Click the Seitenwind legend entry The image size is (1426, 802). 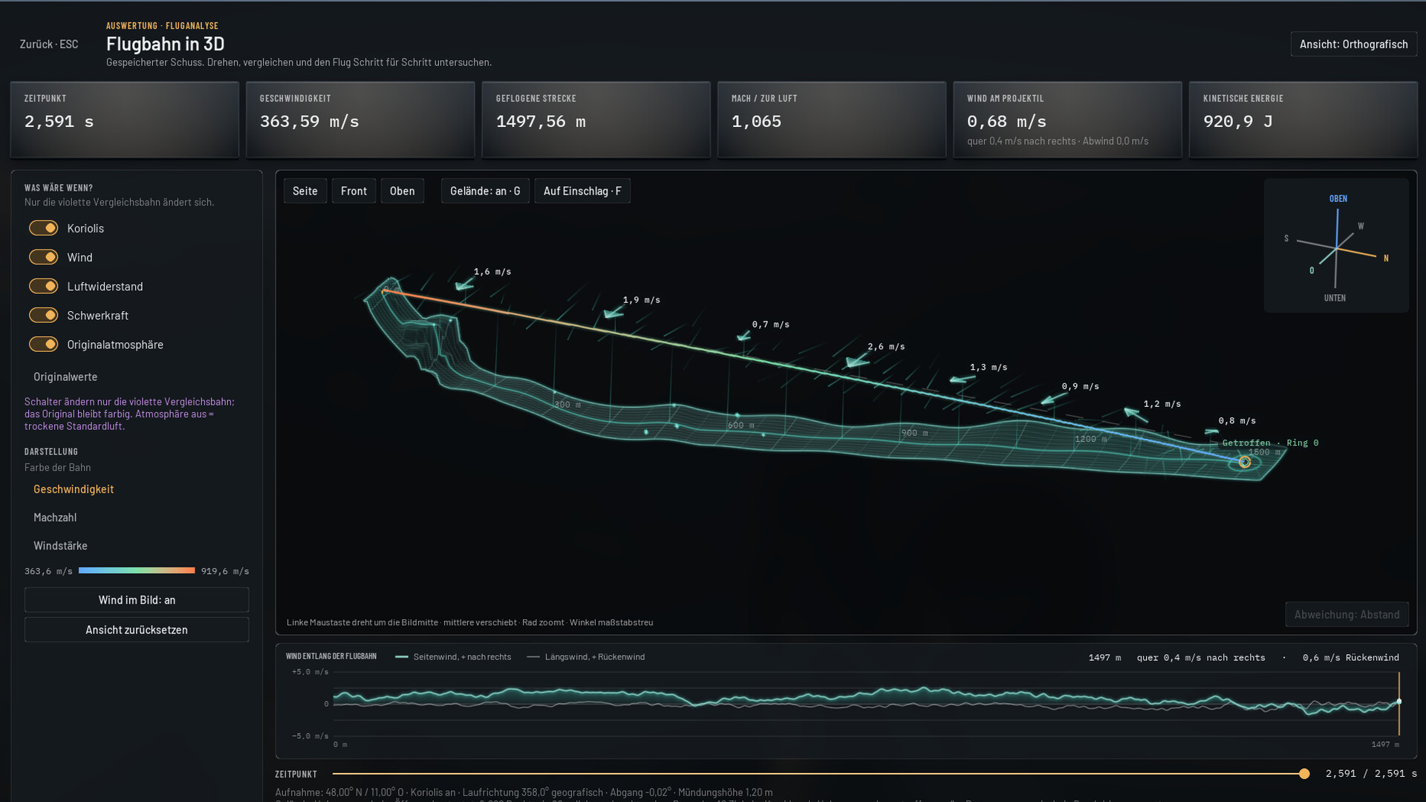[x=453, y=656]
